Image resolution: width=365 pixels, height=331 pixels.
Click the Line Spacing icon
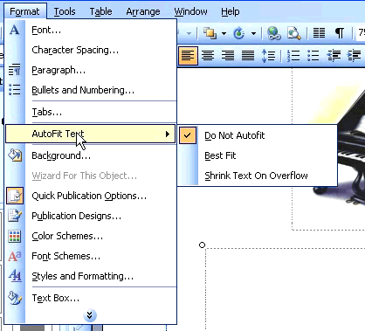(x=268, y=55)
